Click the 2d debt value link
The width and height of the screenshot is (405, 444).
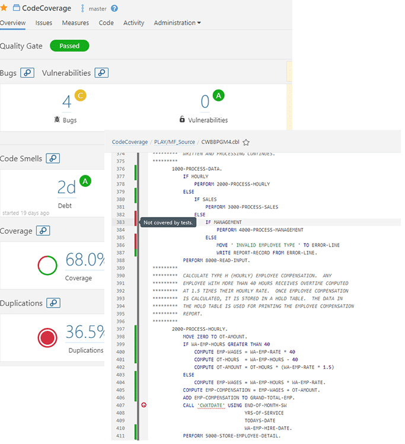(66, 187)
